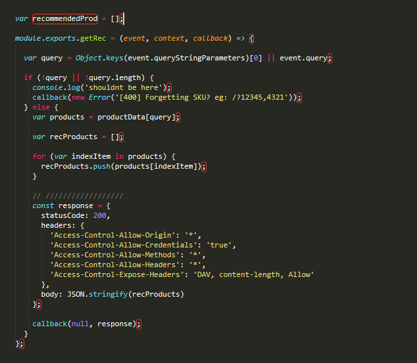This screenshot has height=363, width=417.
Task: Click the 'event' parameter in function signature
Action: (134, 39)
